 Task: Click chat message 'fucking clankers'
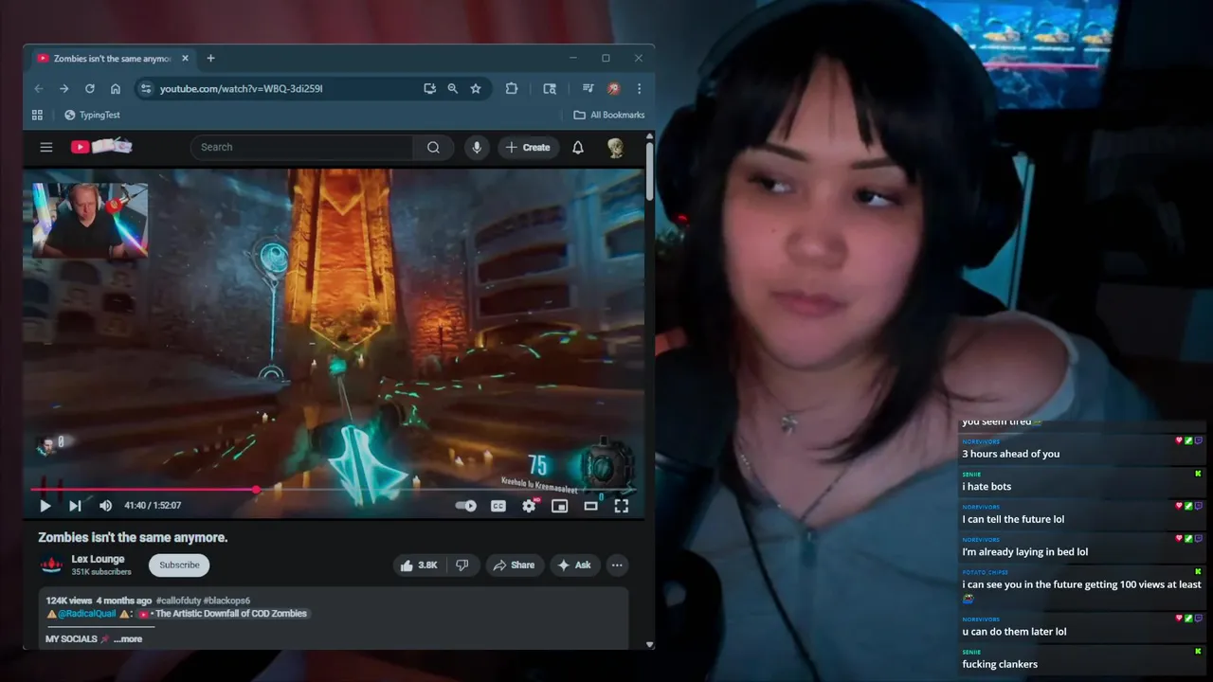click(1000, 664)
